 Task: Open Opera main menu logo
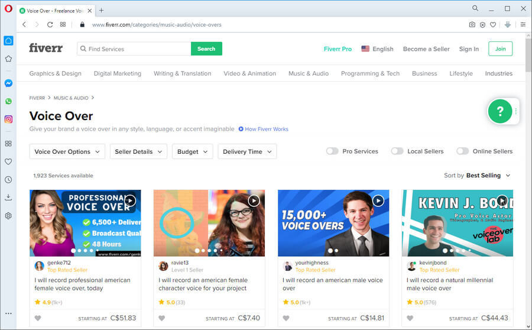(8, 8)
